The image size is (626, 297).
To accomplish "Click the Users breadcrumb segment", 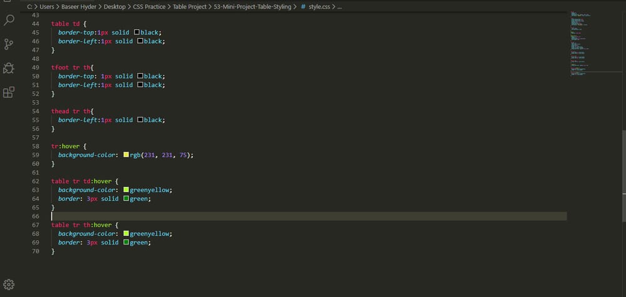I will 47,7.
